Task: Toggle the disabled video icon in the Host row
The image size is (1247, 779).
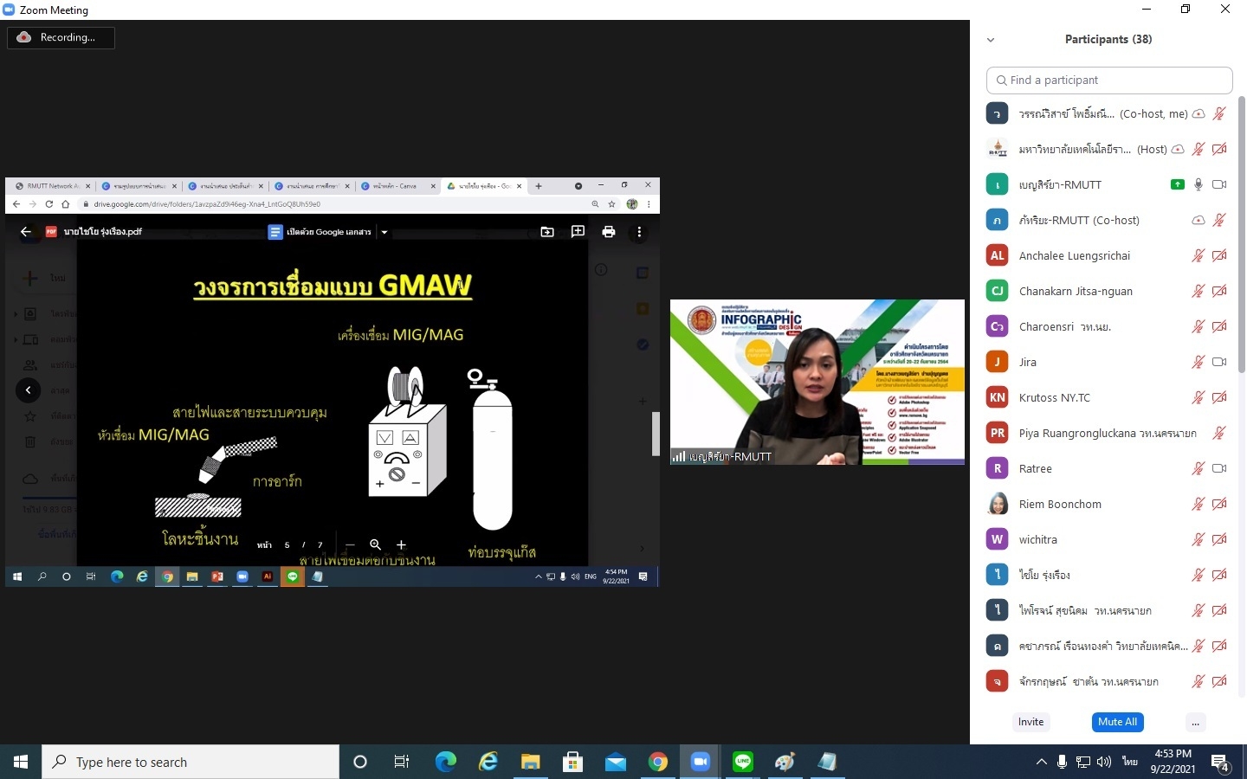Action: point(1219,149)
